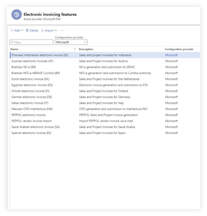207x216 pixels.
Task: Click Microsoft provider cell in Egyptian invoice row
Action: click(171, 85)
